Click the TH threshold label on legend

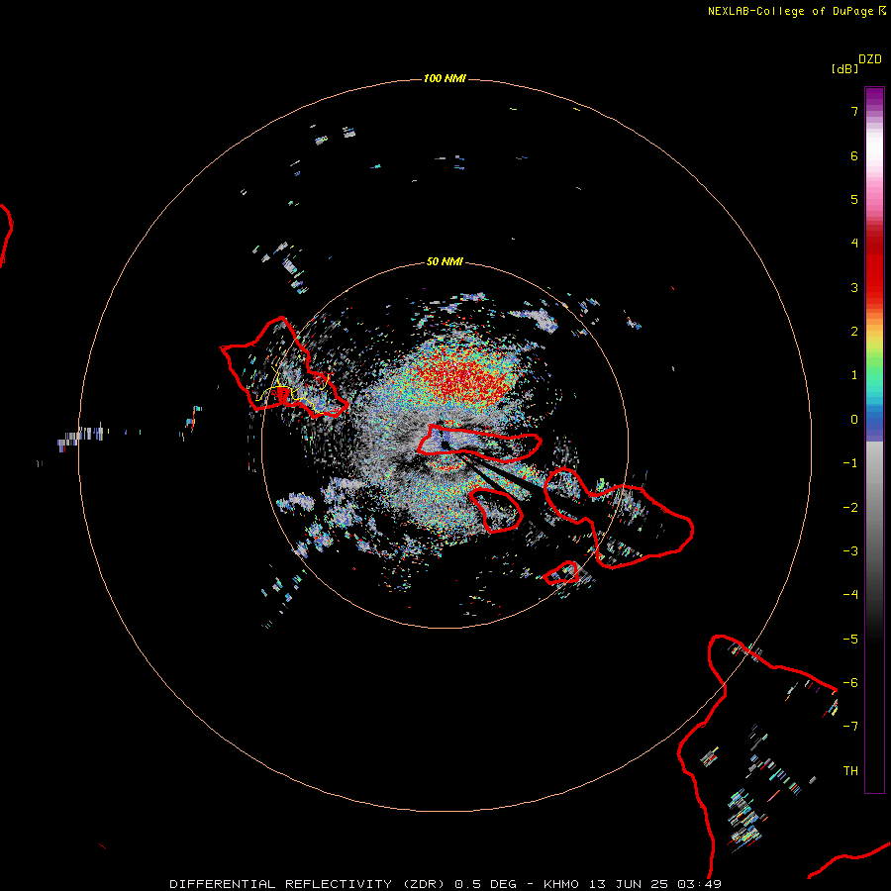coord(850,771)
